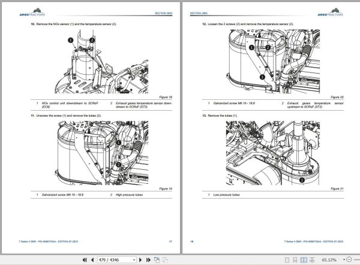Image resolution: width=360 pixels, height=265 pixels.
Task: Click Figure 19 high pressure tubes diagram
Action: 102,153
